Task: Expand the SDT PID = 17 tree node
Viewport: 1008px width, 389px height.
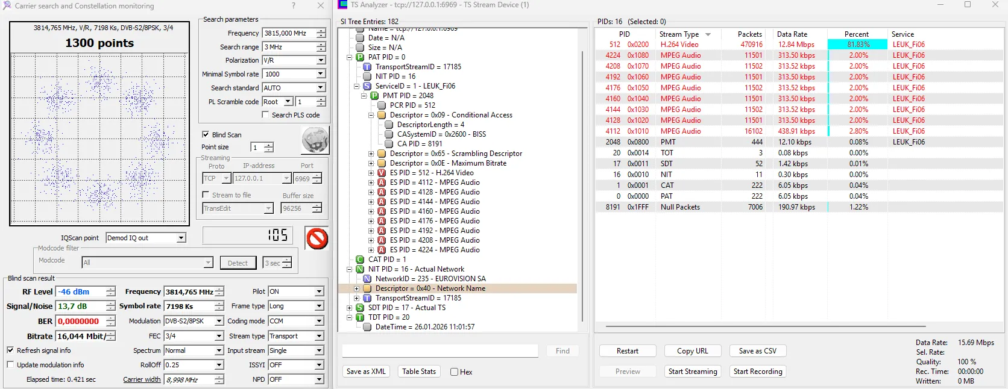Action: 350,308
